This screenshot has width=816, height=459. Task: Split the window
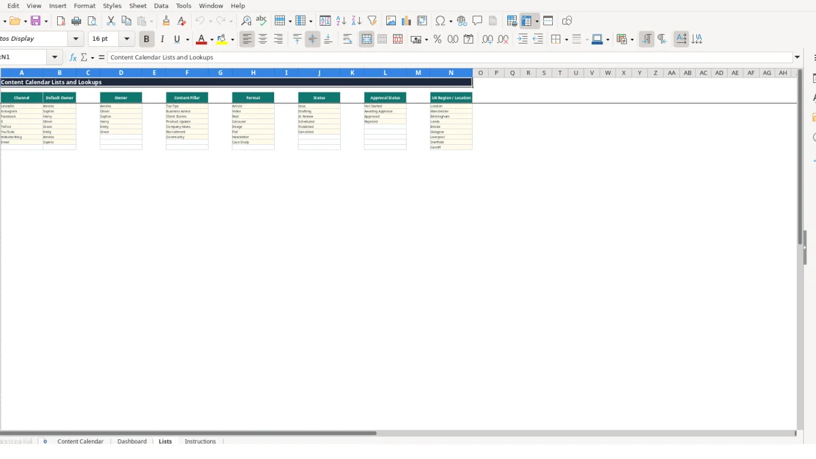548,21
